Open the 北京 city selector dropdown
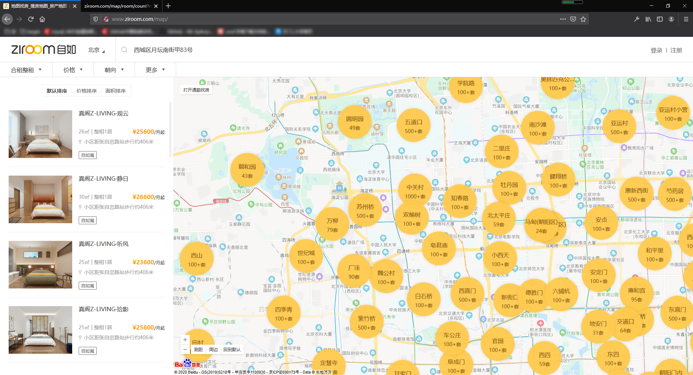The width and height of the screenshot is (693, 375). pyautogui.click(x=96, y=50)
